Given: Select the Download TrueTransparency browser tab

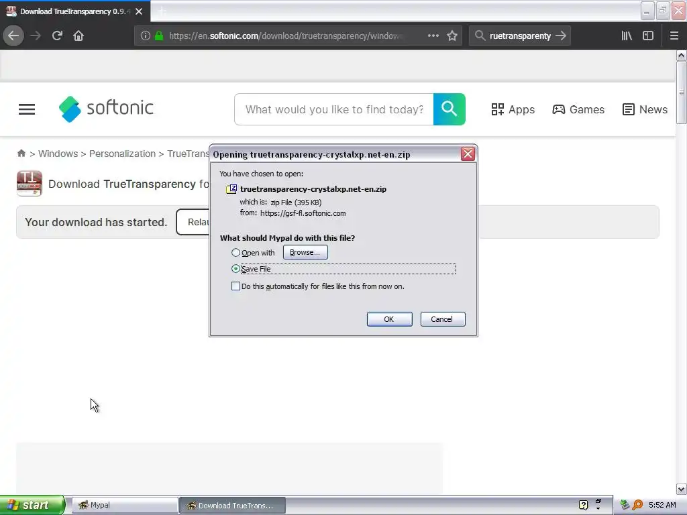Looking at the screenshot, I should [x=75, y=11].
